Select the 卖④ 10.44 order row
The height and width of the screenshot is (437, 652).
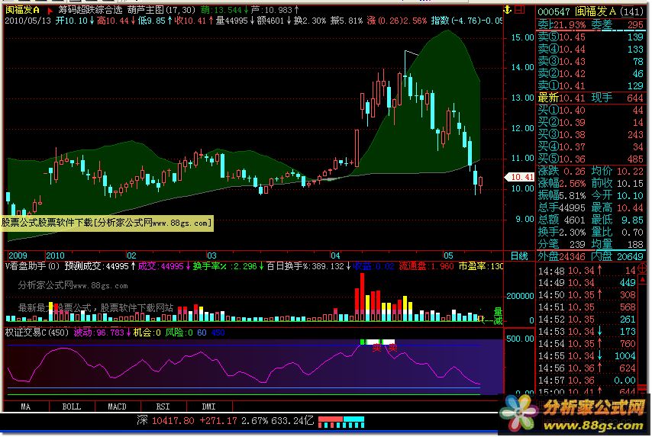tap(590, 49)
